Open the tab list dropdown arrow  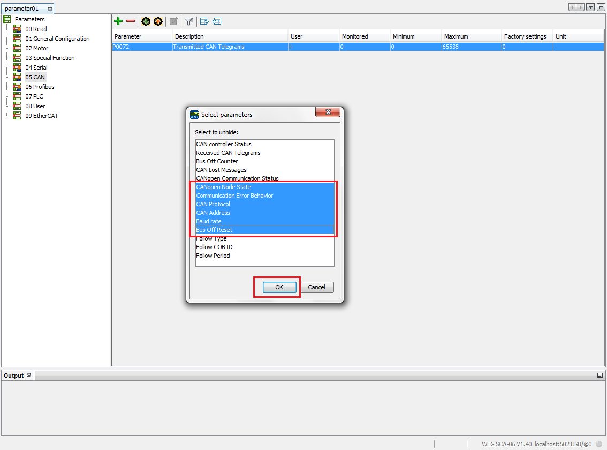[x=590, y=6]
